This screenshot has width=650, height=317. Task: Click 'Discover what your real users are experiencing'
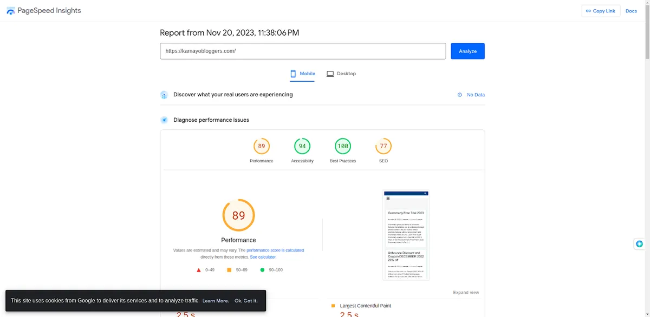pos(233,95)
